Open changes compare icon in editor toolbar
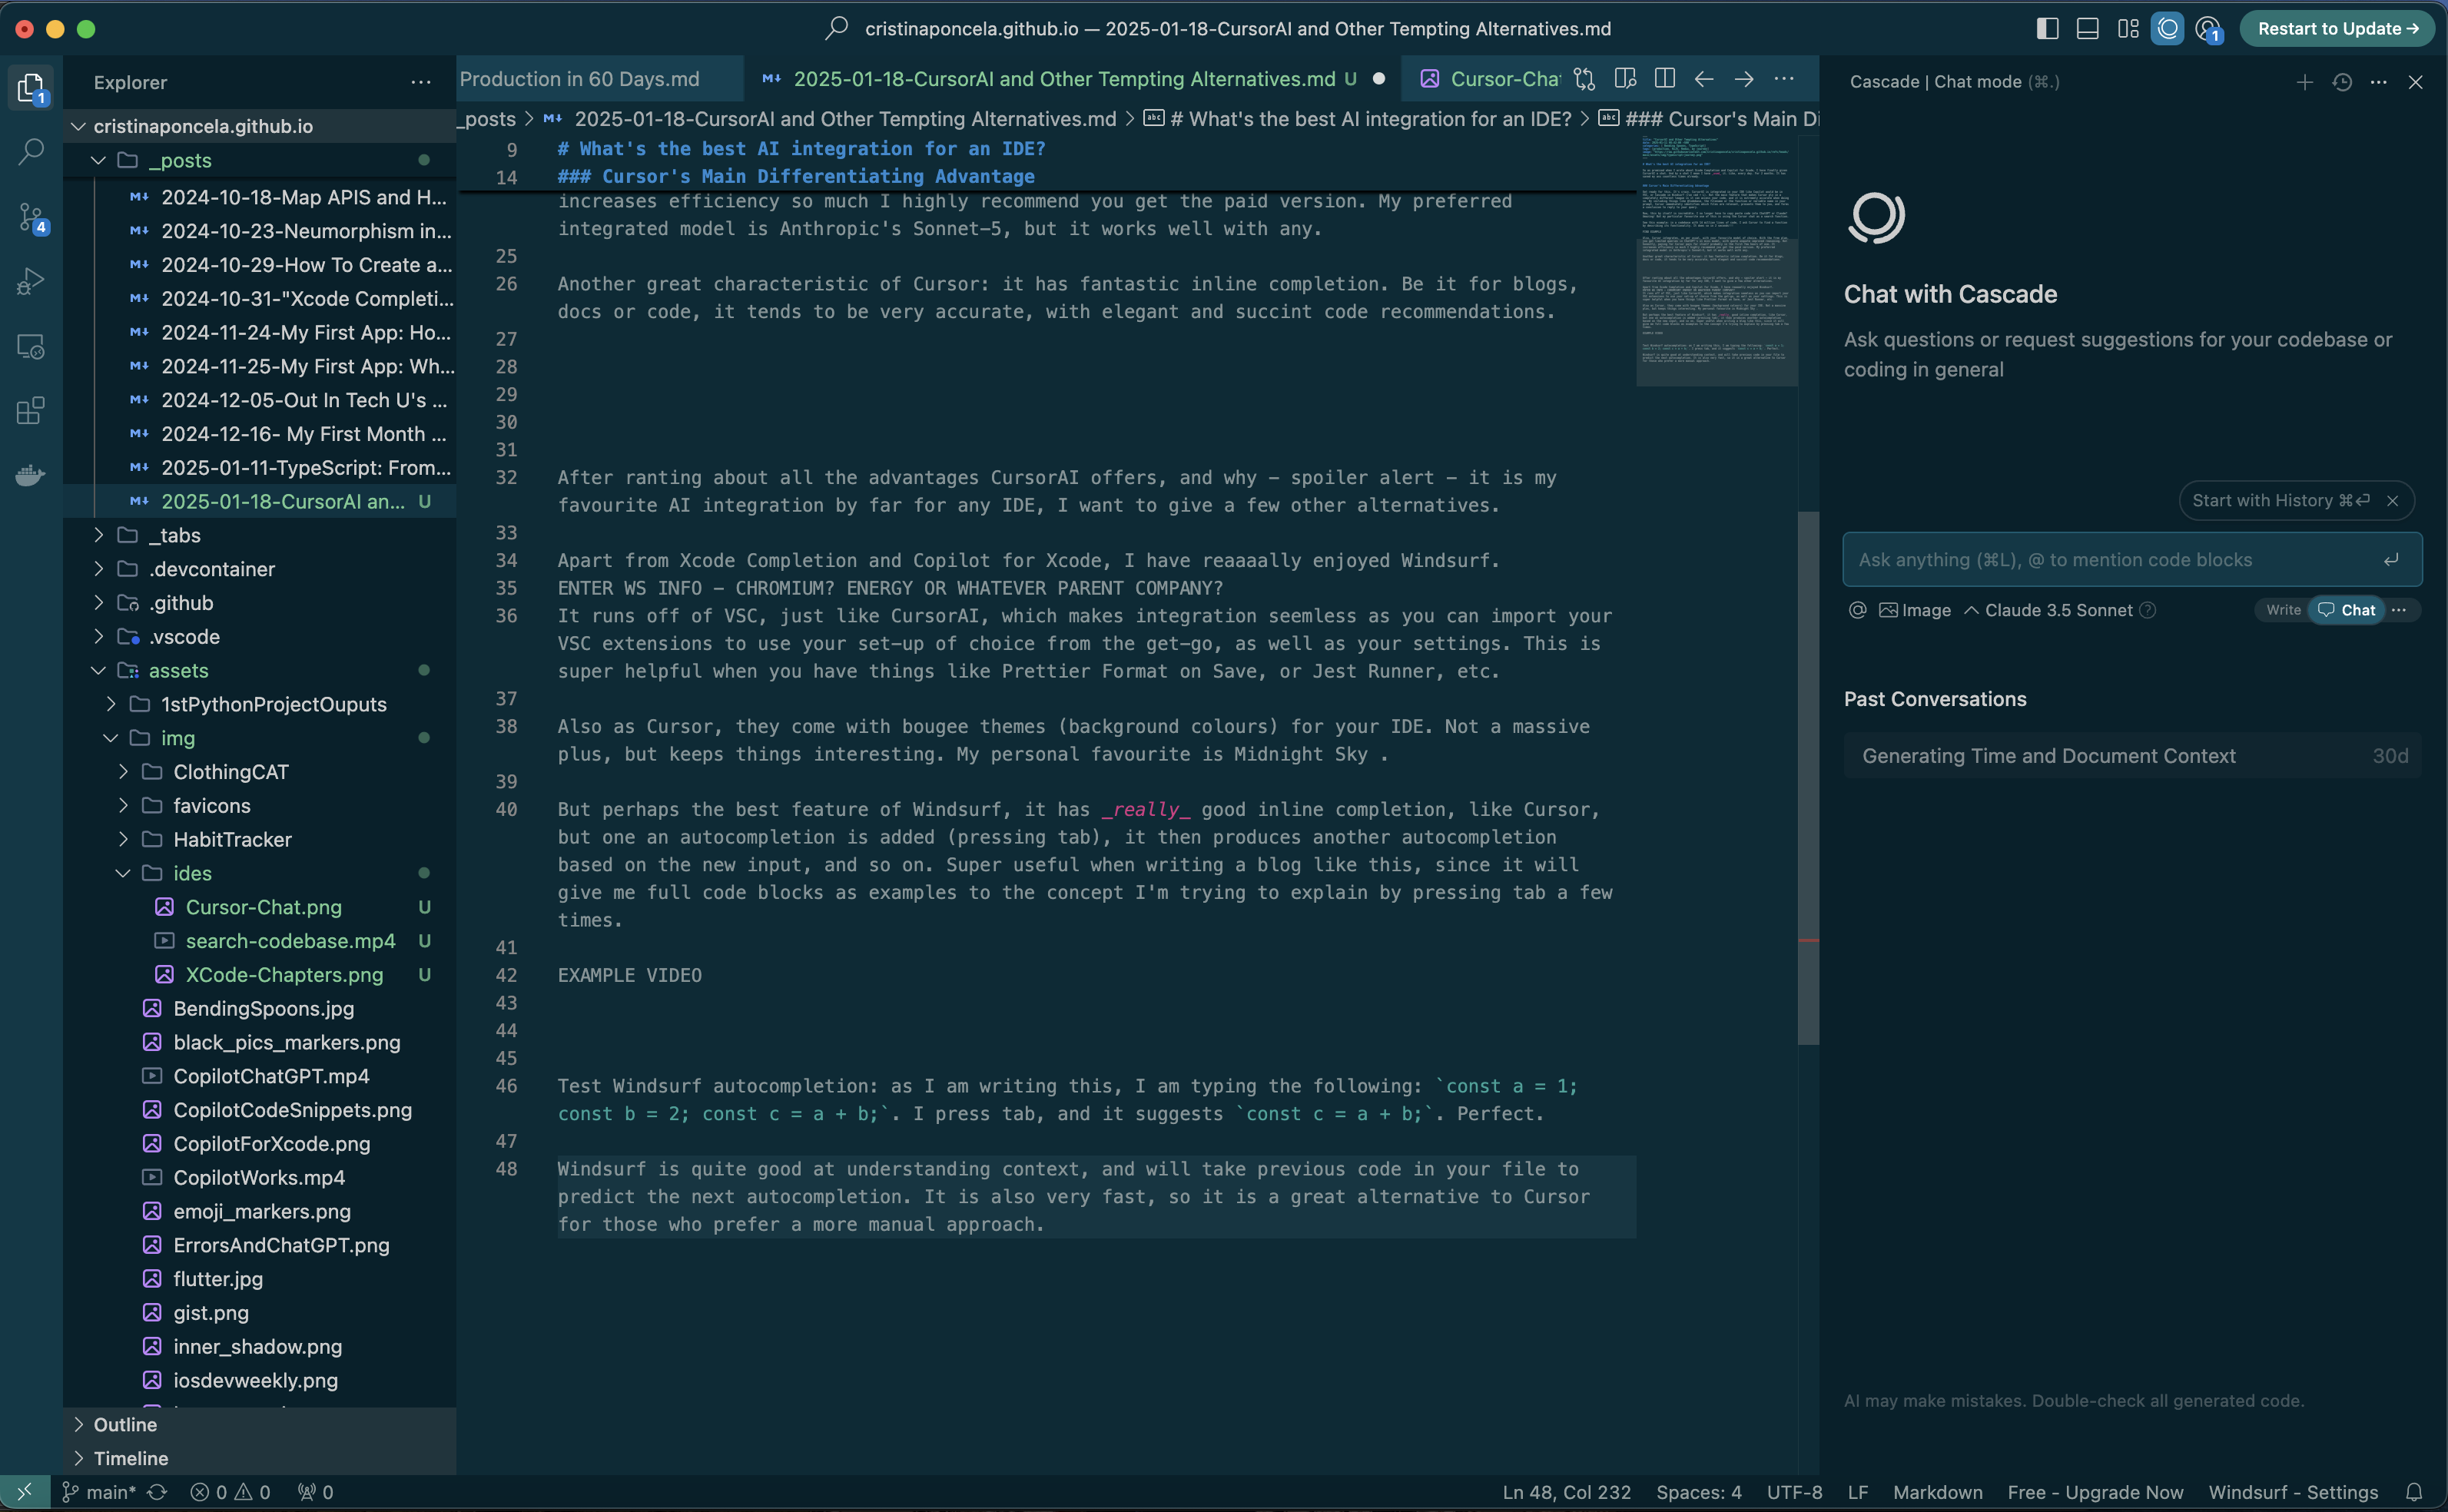 coord(1584,78)
